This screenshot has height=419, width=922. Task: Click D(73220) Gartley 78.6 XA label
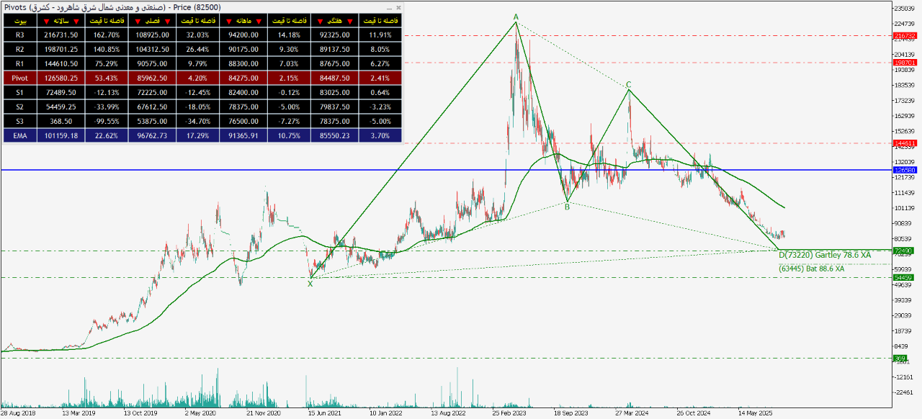[x=825, y=255]
